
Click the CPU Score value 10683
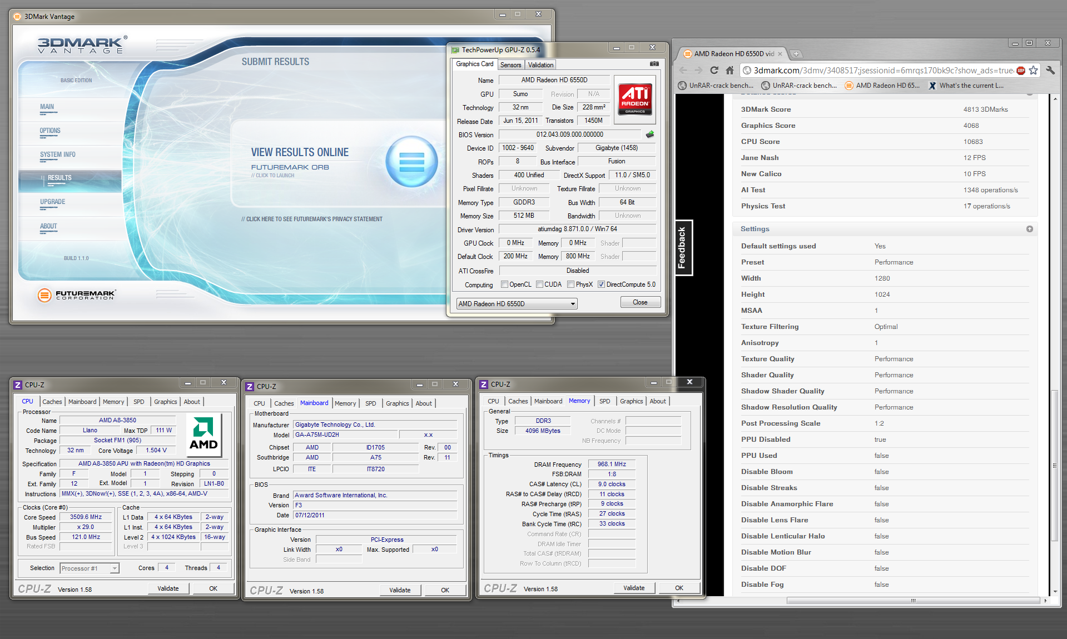pos(973,142)
